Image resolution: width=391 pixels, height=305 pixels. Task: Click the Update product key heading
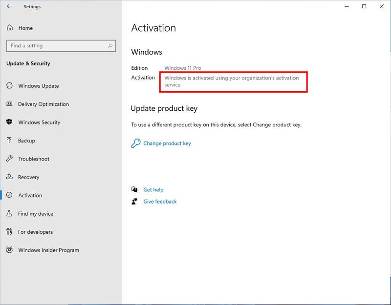point(164,108)
